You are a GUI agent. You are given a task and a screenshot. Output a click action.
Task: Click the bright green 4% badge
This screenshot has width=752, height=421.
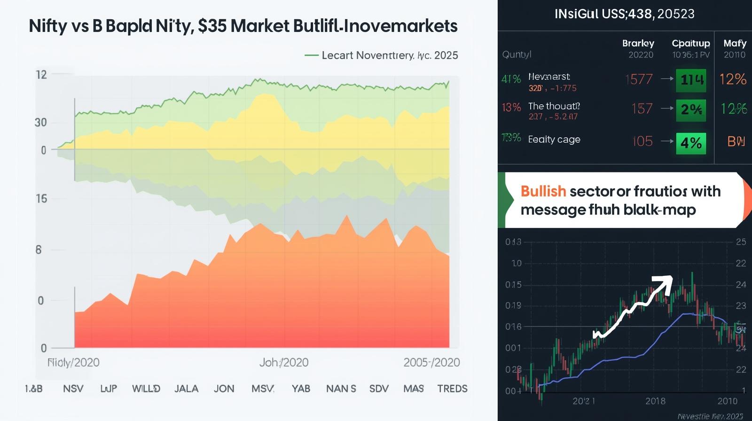tap(690, 142)
